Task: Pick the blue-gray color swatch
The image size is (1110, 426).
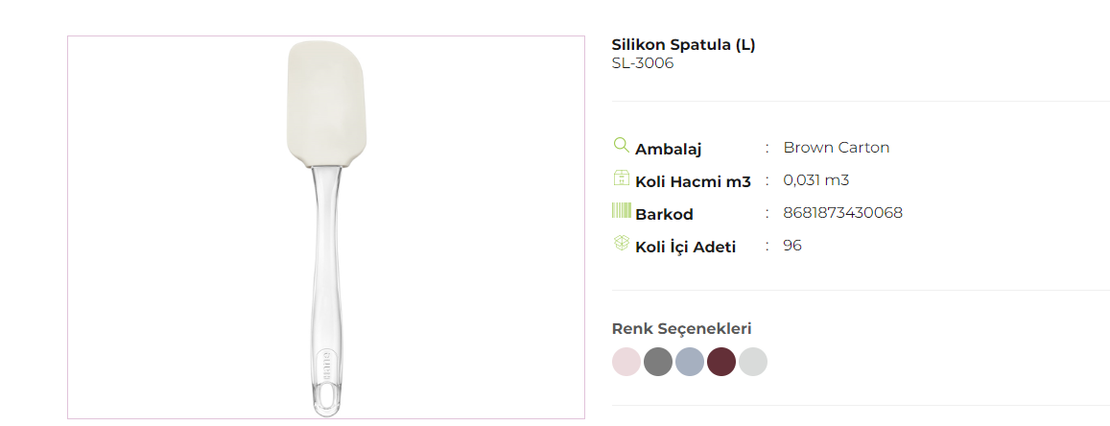Action: (690, 362)
